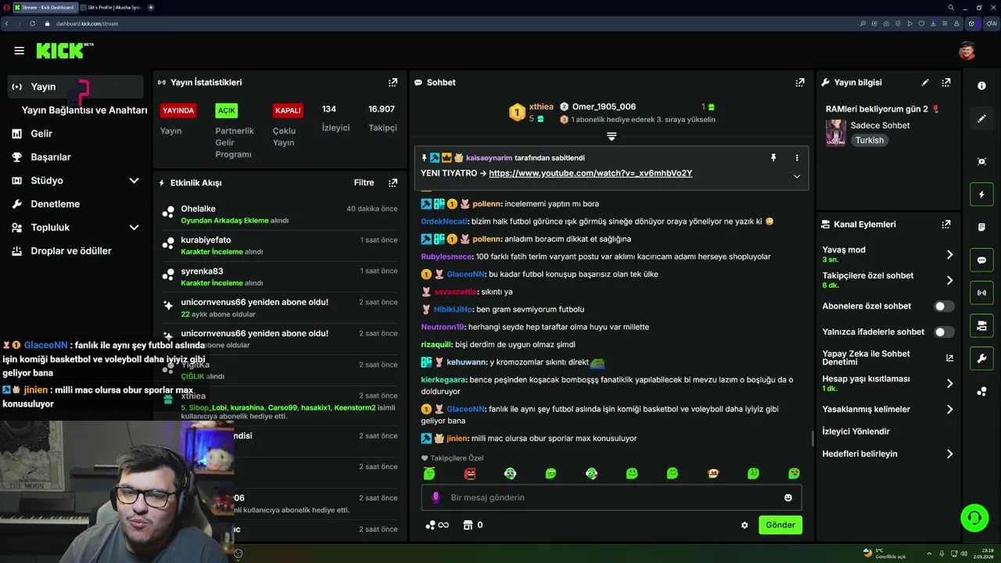The image size is (1001, 563).
Task: Pop out the Yayın İstatistikleri panel
Action: click(x=393, y=82)
